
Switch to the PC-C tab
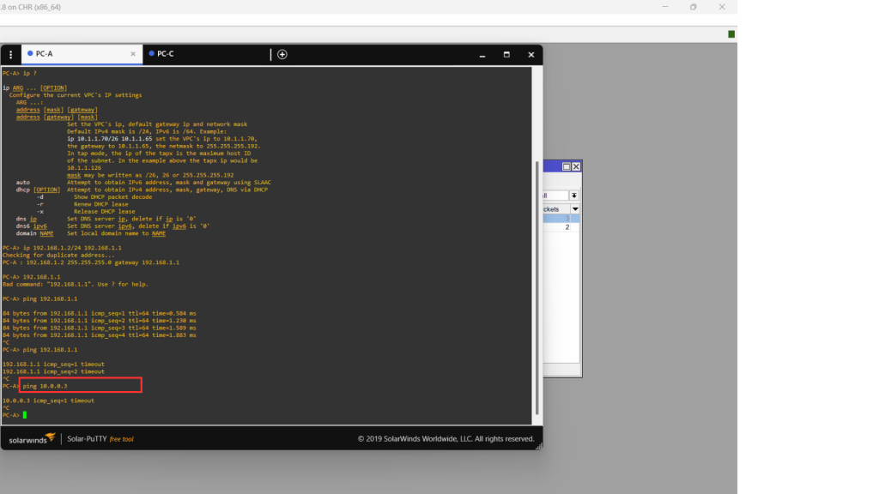pos(166,54)
